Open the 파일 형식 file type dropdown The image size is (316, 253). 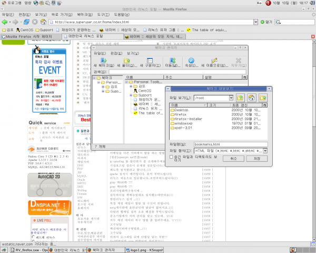coord(265,151)
